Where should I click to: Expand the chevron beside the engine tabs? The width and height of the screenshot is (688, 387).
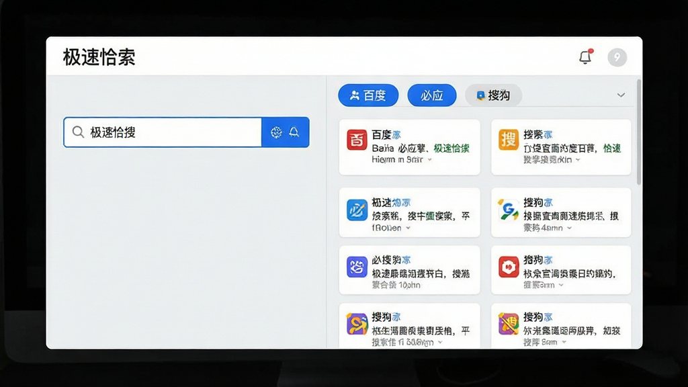click(621, 95)
